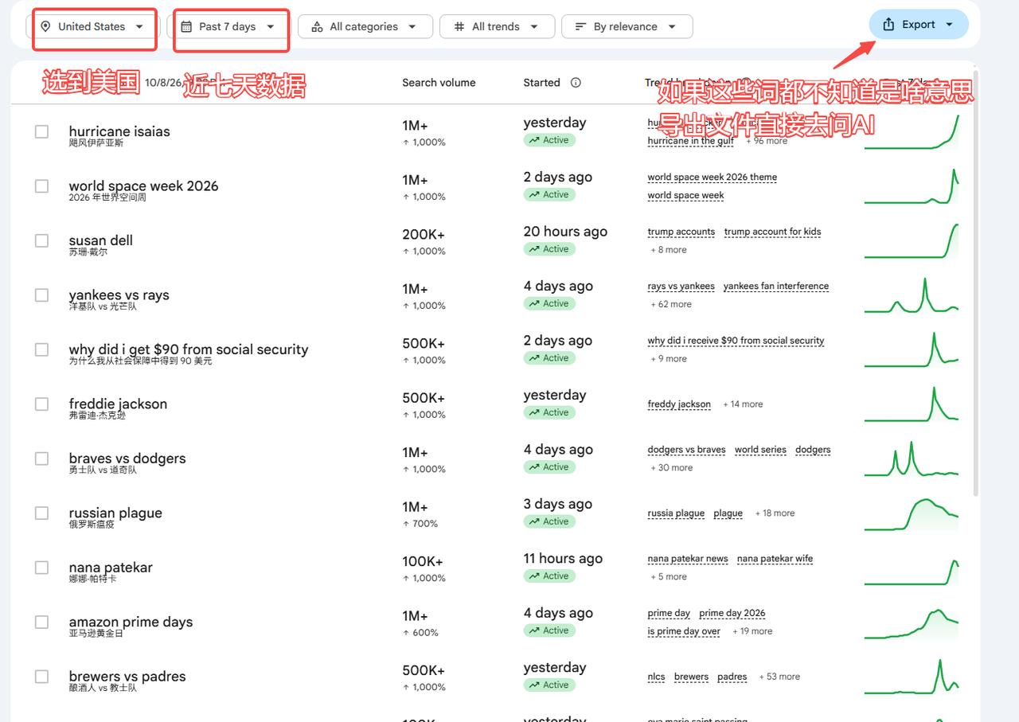Tick the braves vs dodgers checkbox
1019x722 pixels.
pyautogui.click(x=42, y=459)
